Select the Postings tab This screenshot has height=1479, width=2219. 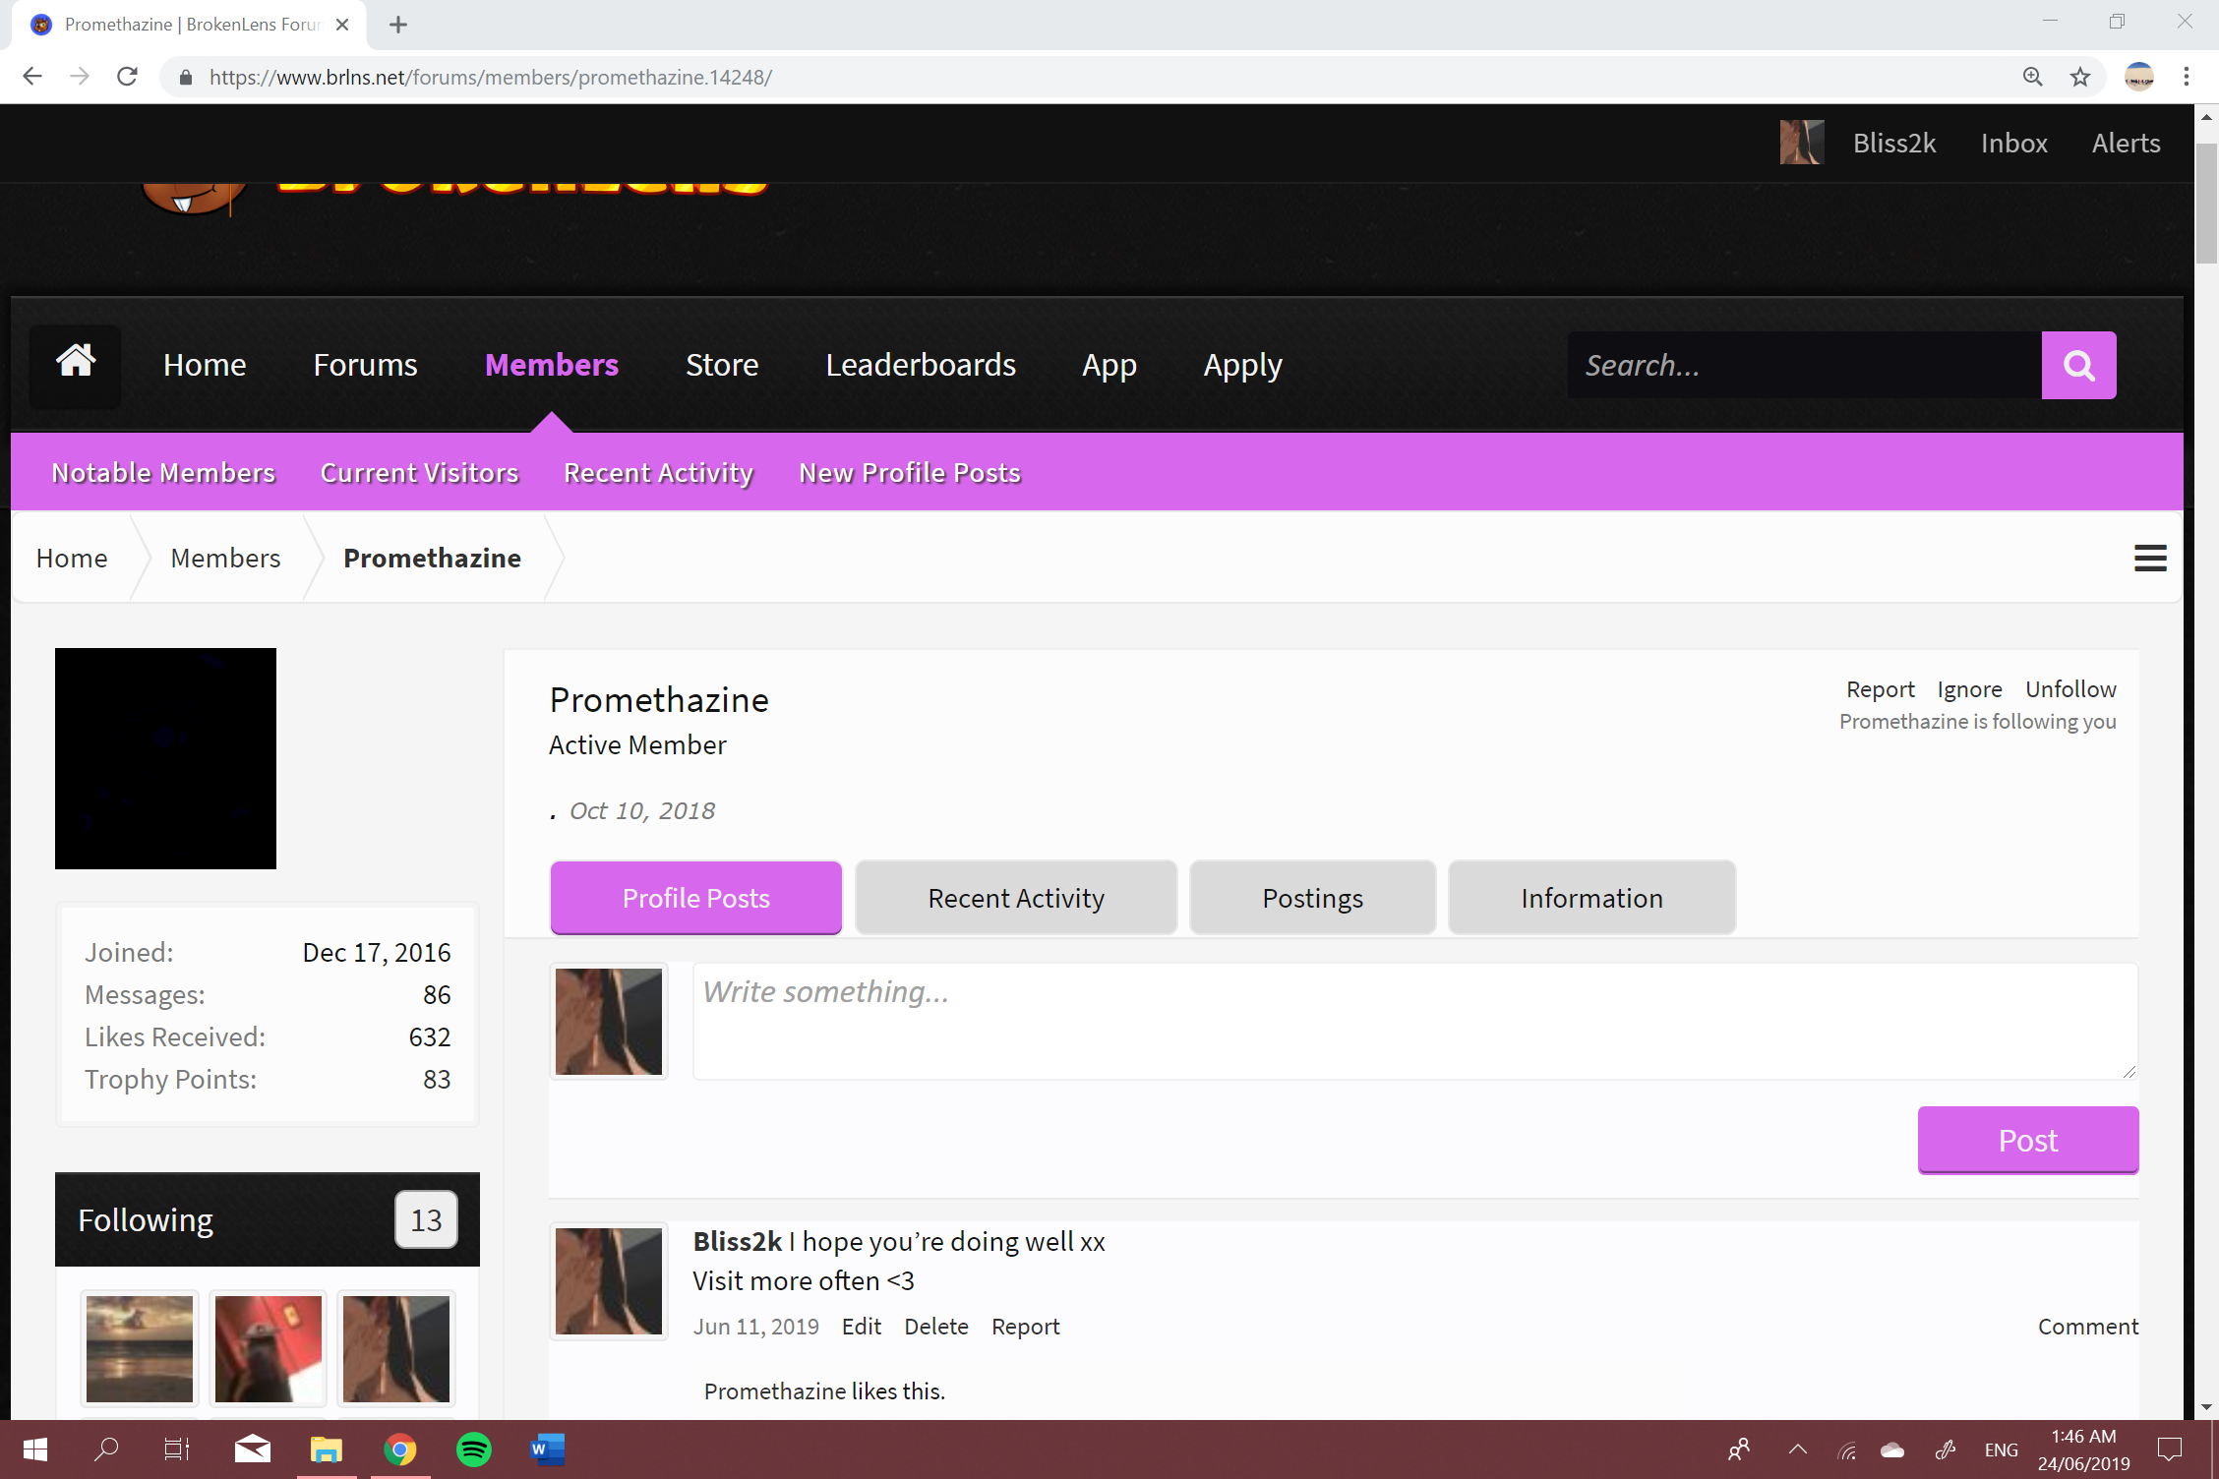click(x=1312, y=898)
